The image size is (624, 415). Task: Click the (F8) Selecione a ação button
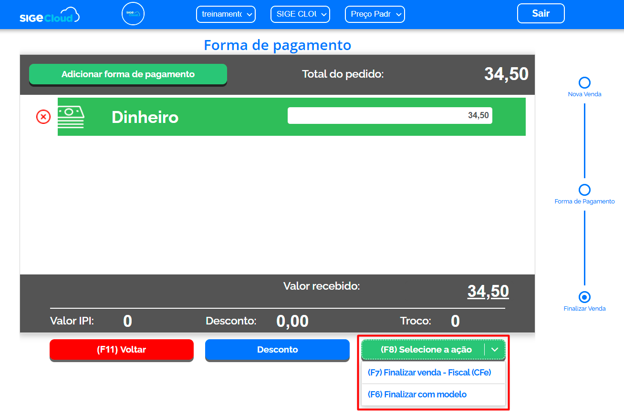[x=426, y=350]
